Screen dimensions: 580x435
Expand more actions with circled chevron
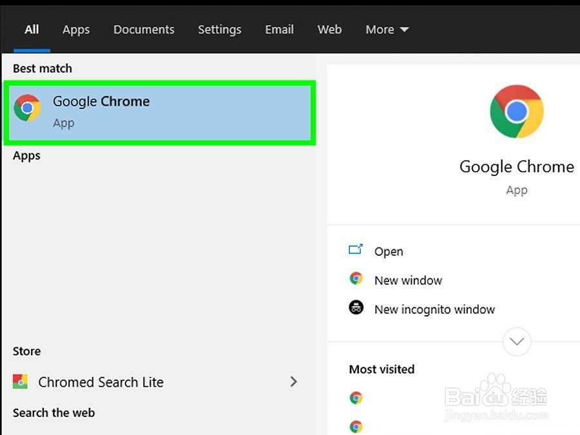coord(517,341)
